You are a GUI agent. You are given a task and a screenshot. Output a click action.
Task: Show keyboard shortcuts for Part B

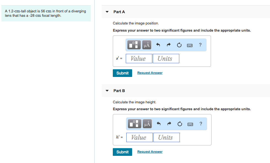coord(190,124)
